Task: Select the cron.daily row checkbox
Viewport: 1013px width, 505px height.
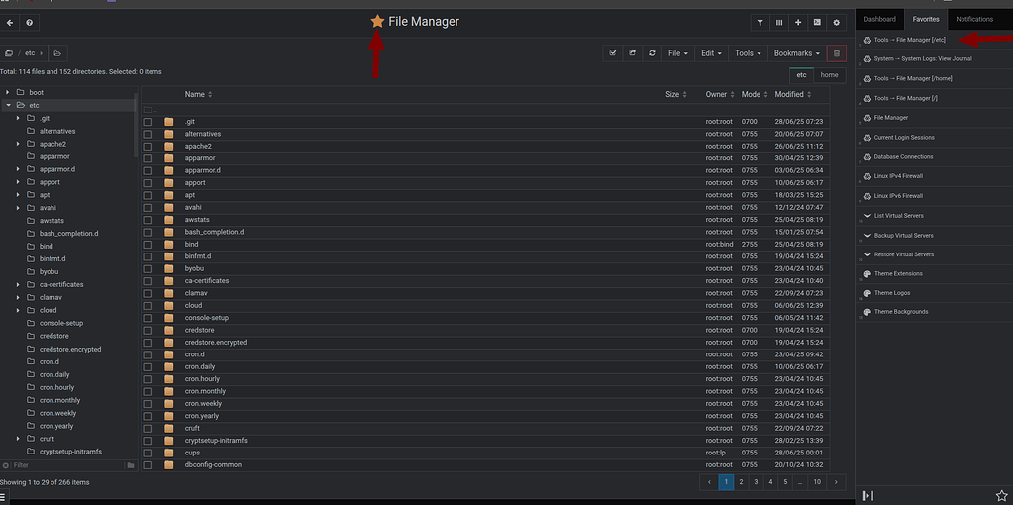Action: 148,366
